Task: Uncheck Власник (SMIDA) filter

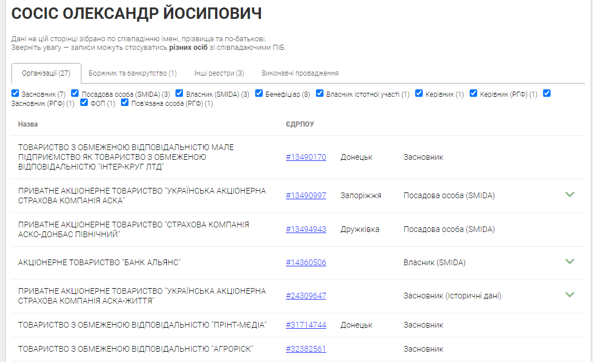Action: [180, 93]
